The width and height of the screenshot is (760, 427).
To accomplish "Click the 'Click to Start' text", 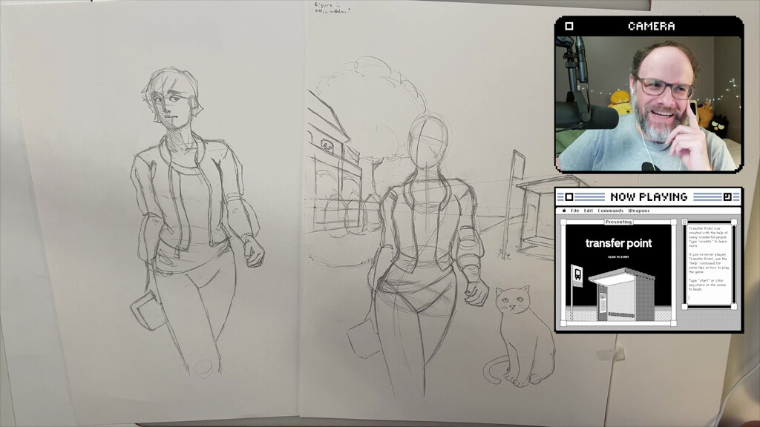I will (x=618, y=256).
